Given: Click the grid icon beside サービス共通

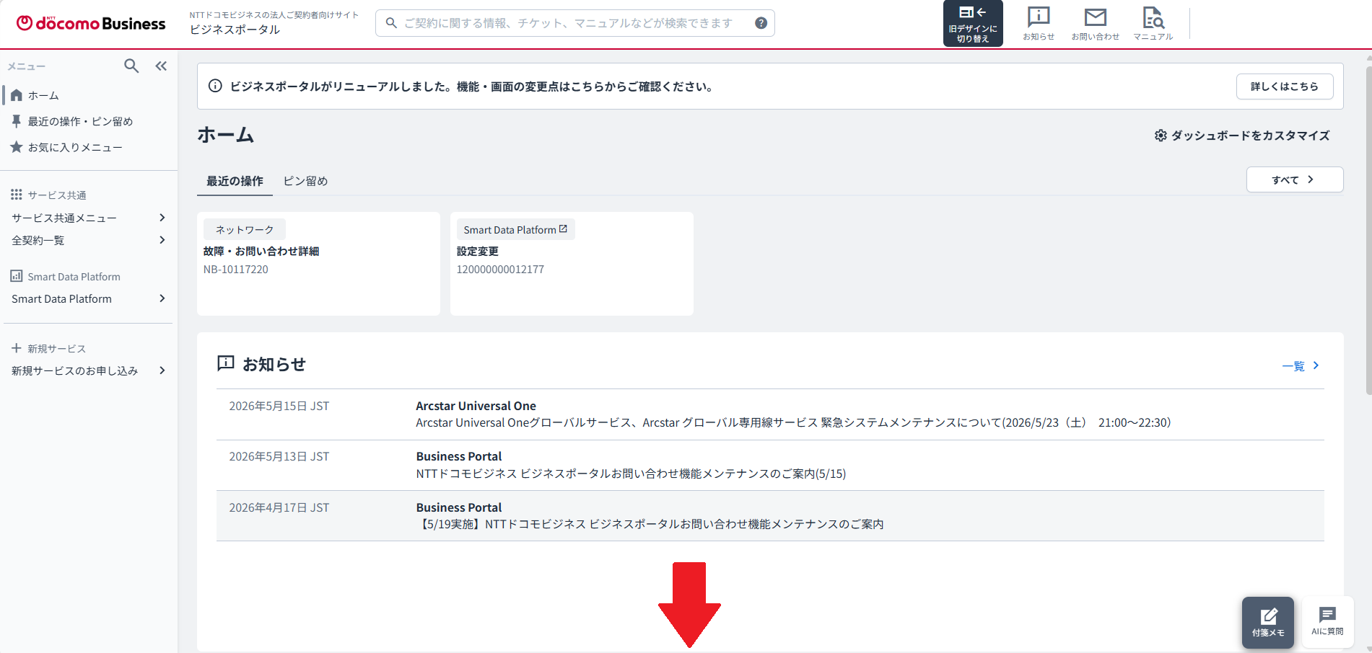Looking at the screenshot, I should point(16,195).
